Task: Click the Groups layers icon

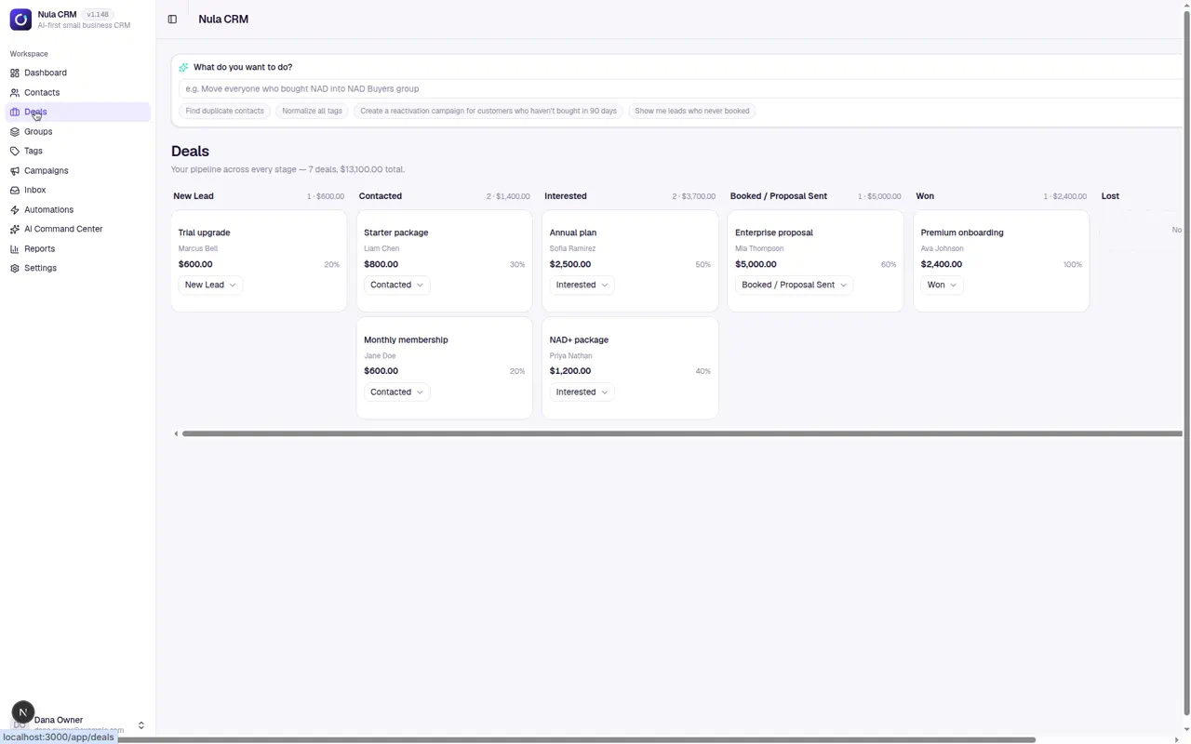Action: tap(15, 132)
